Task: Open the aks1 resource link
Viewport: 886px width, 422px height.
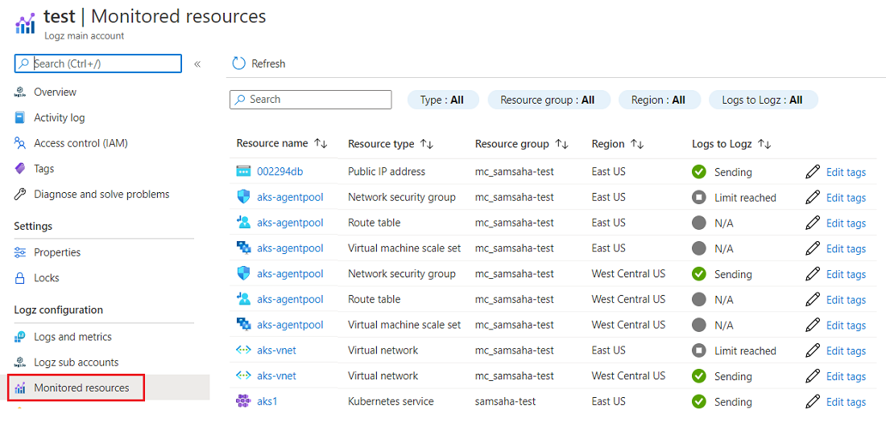Action: pos(267,401)
